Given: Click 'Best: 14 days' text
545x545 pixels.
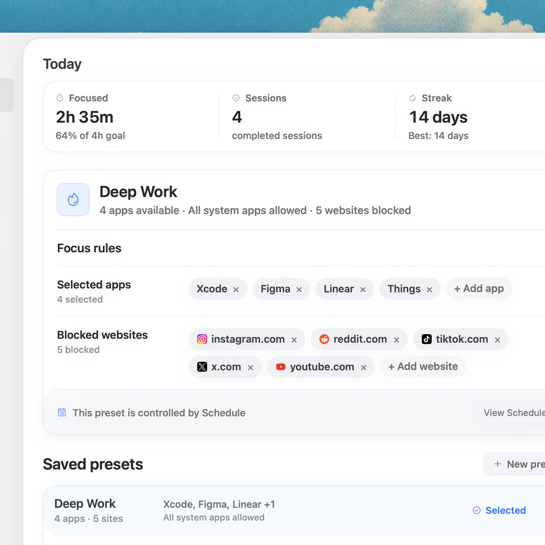Looking at the screenshot, I should (438, 136).
